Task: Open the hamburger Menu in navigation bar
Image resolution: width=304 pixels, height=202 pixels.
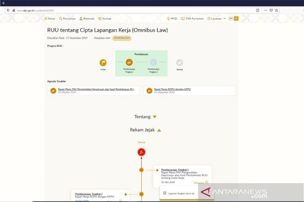Action: pyautogui.click(x=49, y=19)
